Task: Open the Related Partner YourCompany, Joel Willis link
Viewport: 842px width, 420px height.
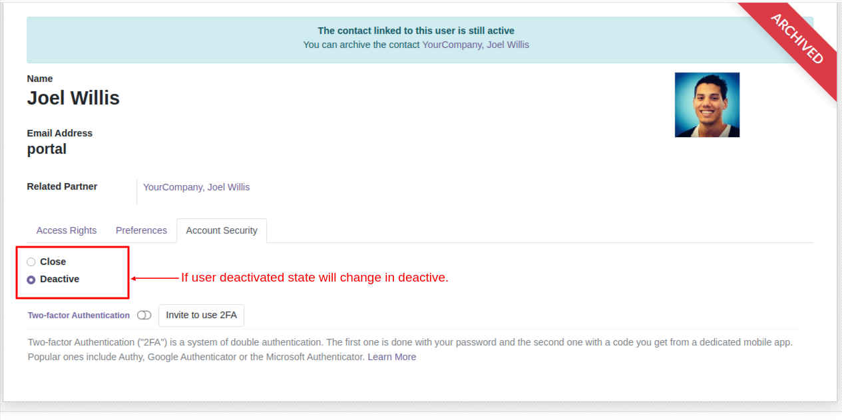Action: [x=196, y=187]
